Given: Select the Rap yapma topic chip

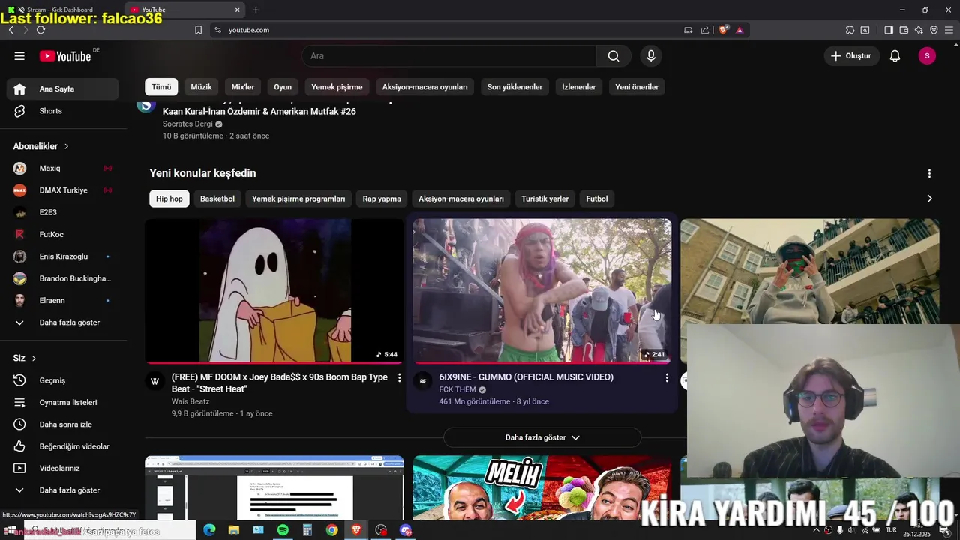Looking at the screenshot, I should tap(382, 199).
